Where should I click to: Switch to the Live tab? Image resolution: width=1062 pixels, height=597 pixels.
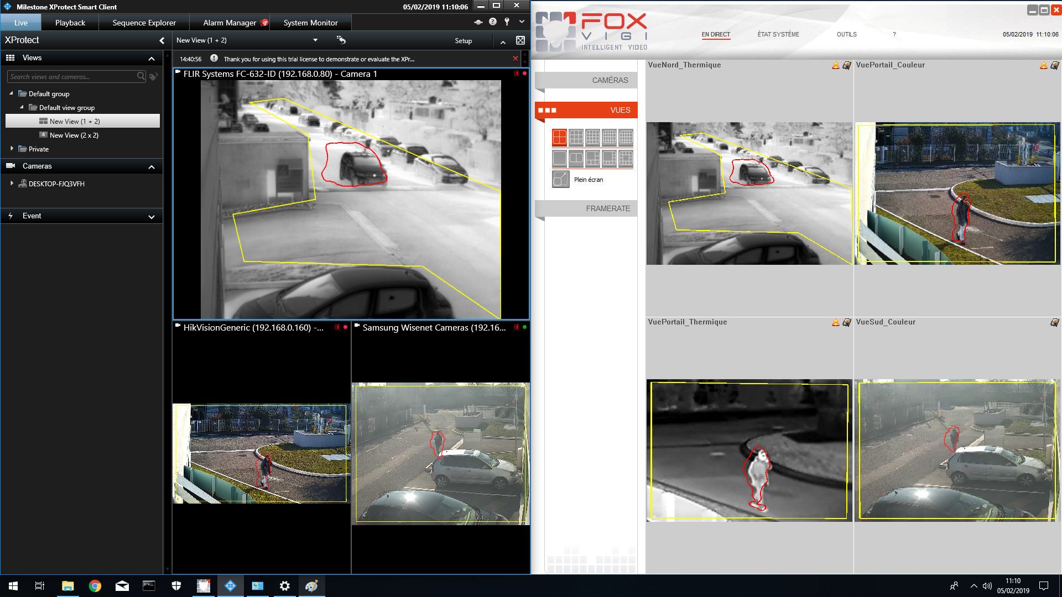point(21,23)
